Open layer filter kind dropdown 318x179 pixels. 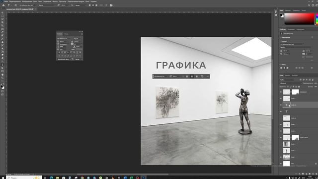287,80
